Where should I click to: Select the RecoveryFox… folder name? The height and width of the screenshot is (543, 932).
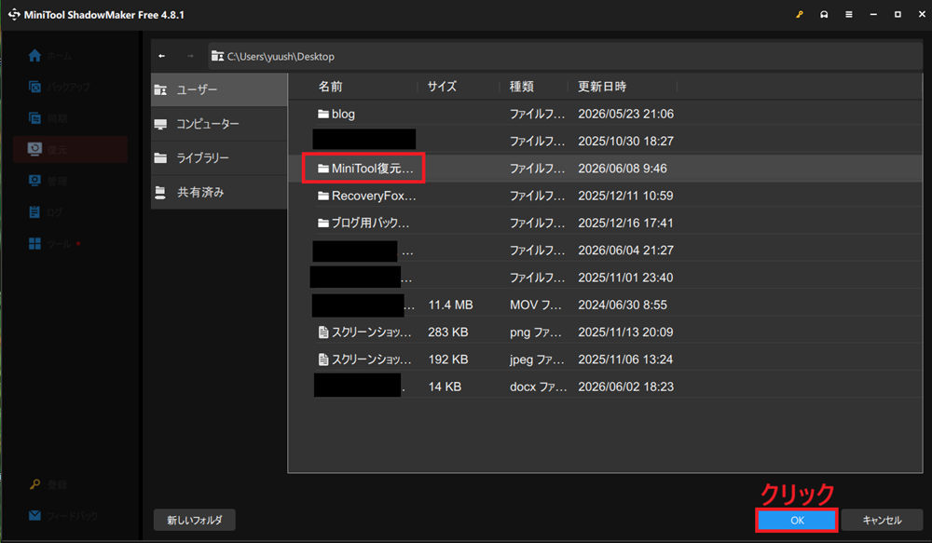(374, 196)
